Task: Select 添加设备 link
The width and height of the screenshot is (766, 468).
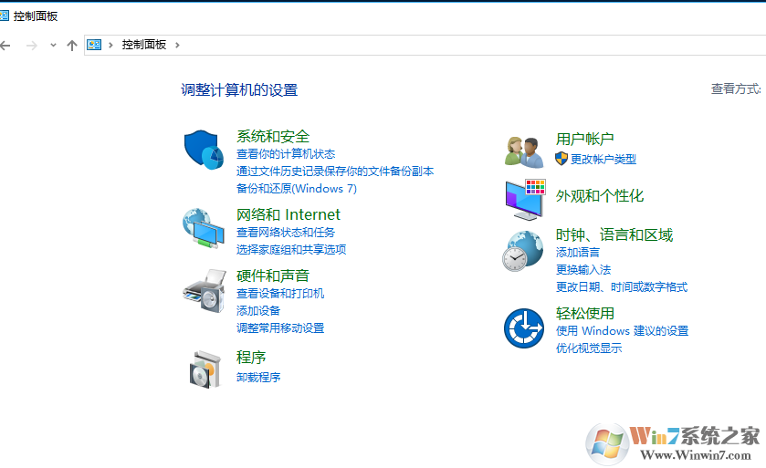Action: point(258,311)
